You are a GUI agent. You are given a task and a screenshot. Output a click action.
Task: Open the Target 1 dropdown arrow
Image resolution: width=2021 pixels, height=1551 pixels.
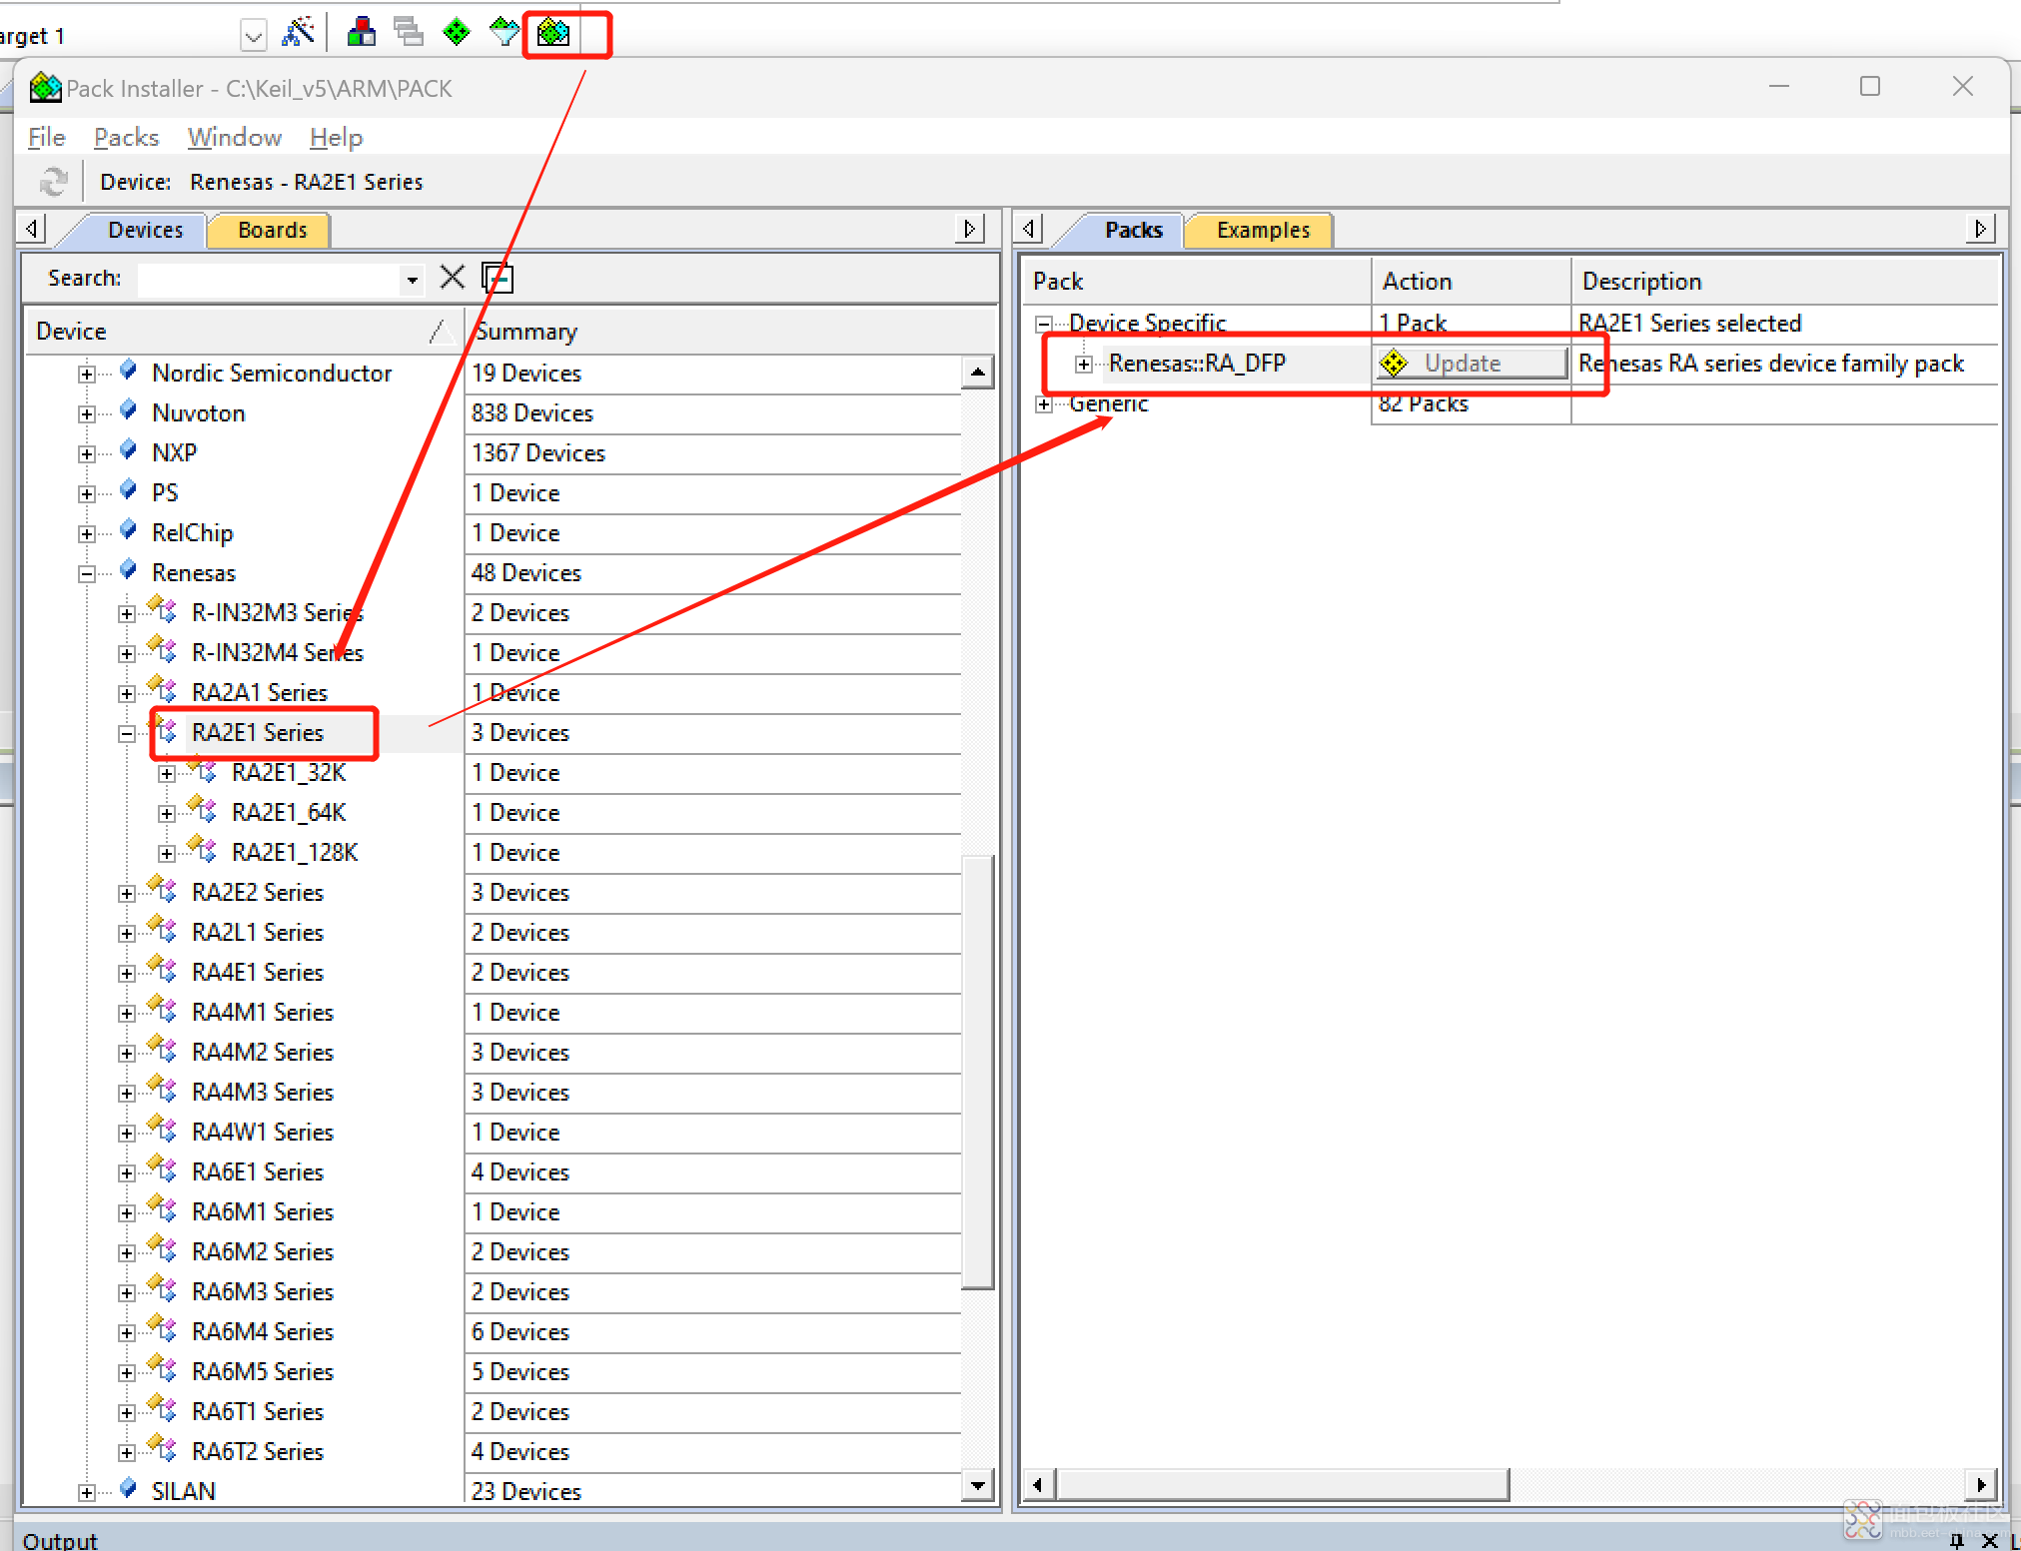[x=254, y=37]
